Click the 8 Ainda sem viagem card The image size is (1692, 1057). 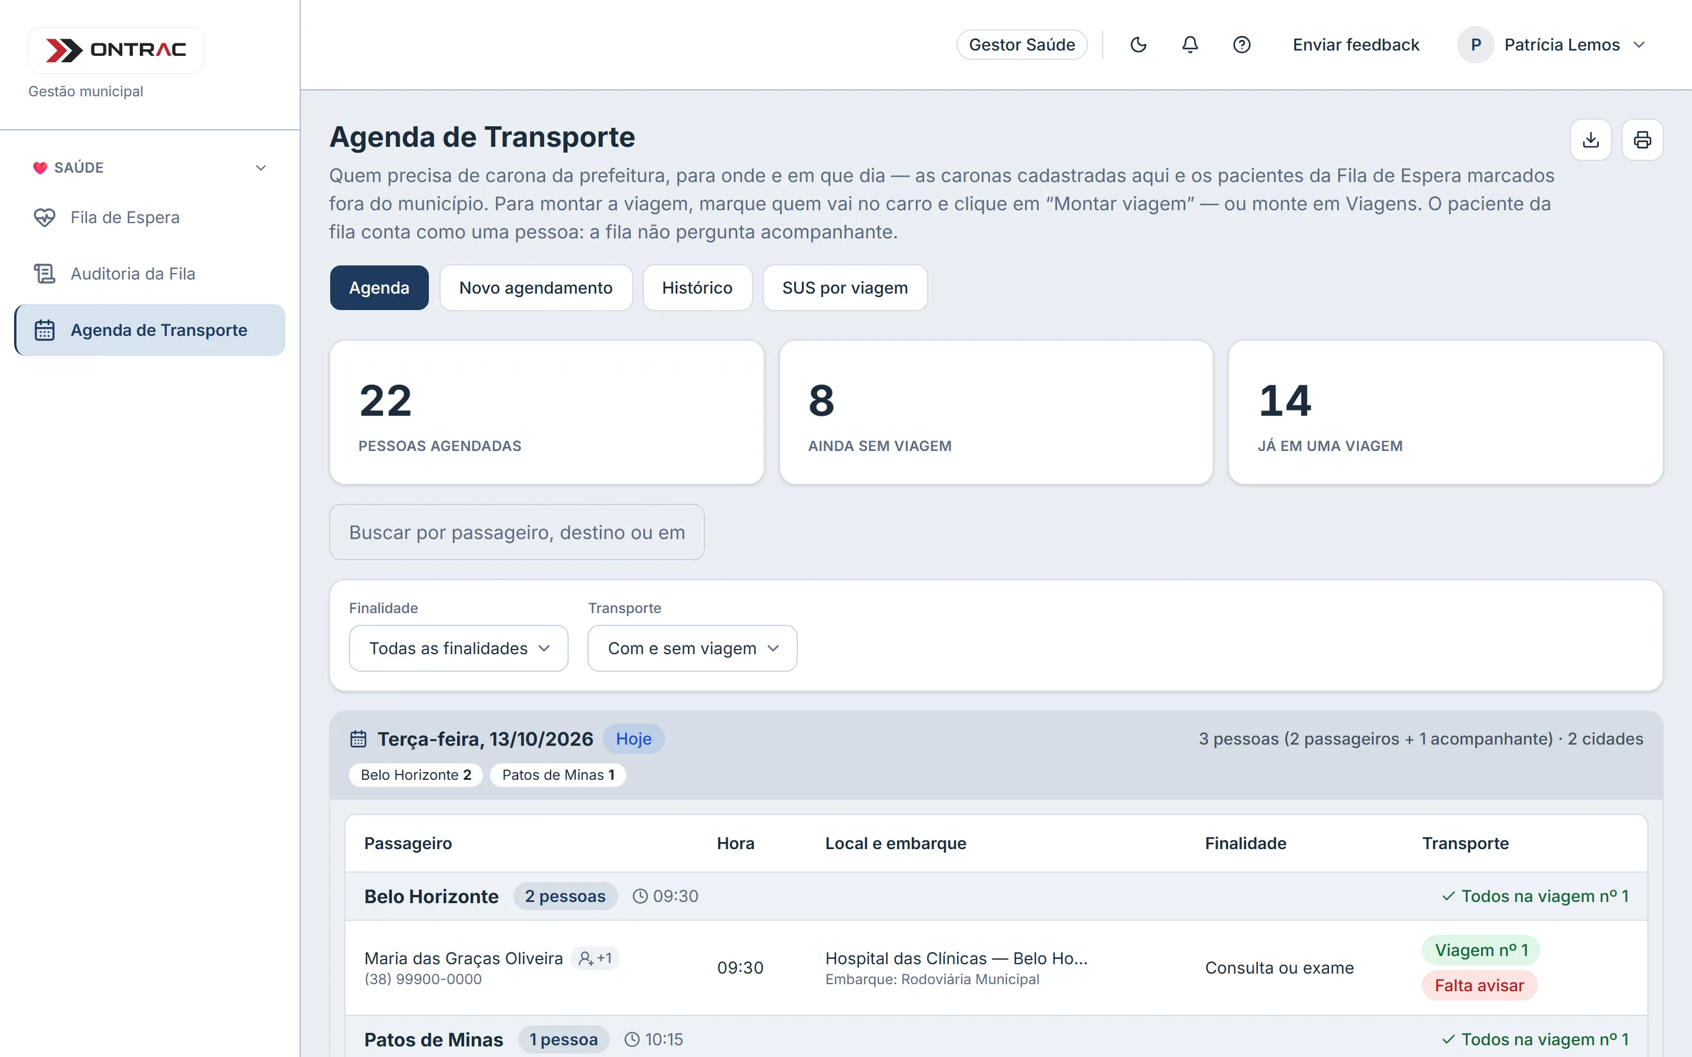tap(996, 412)
